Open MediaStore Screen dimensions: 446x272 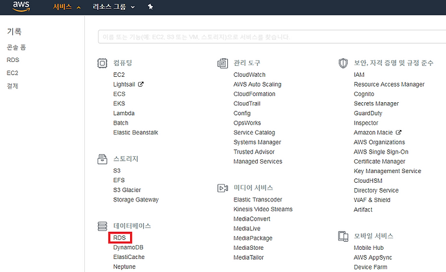[x=248, y=248]
